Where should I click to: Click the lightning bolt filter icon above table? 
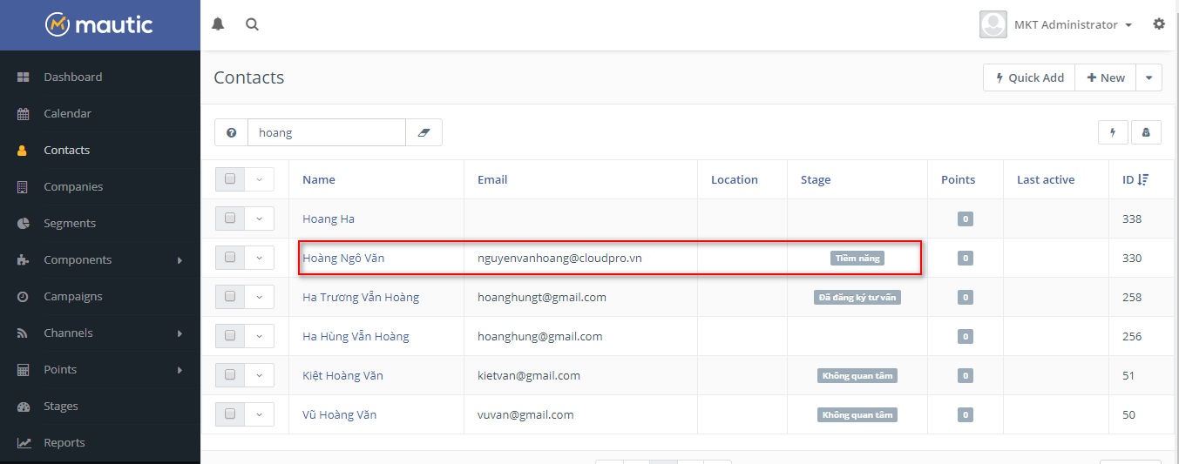(x=1113, y=132)
